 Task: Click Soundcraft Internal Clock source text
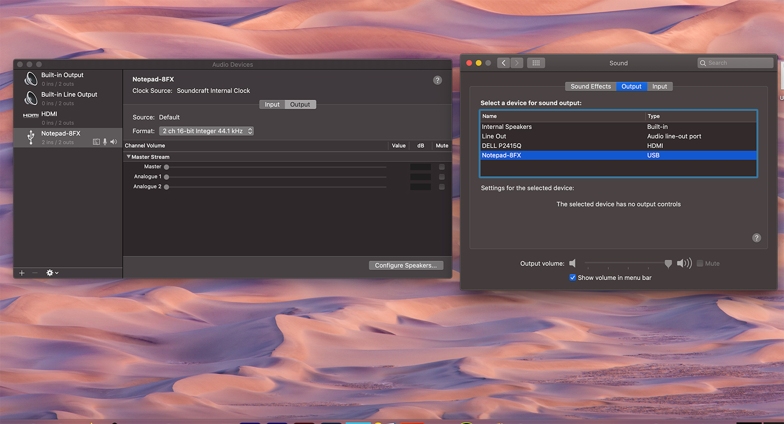pyautogui.click(x=213, y=91)
